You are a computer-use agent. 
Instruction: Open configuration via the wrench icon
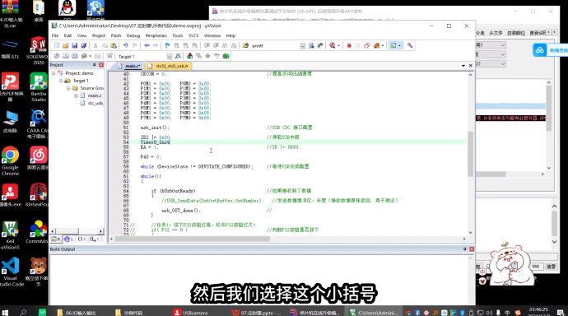pyautogui.click(x=410, y=45)
